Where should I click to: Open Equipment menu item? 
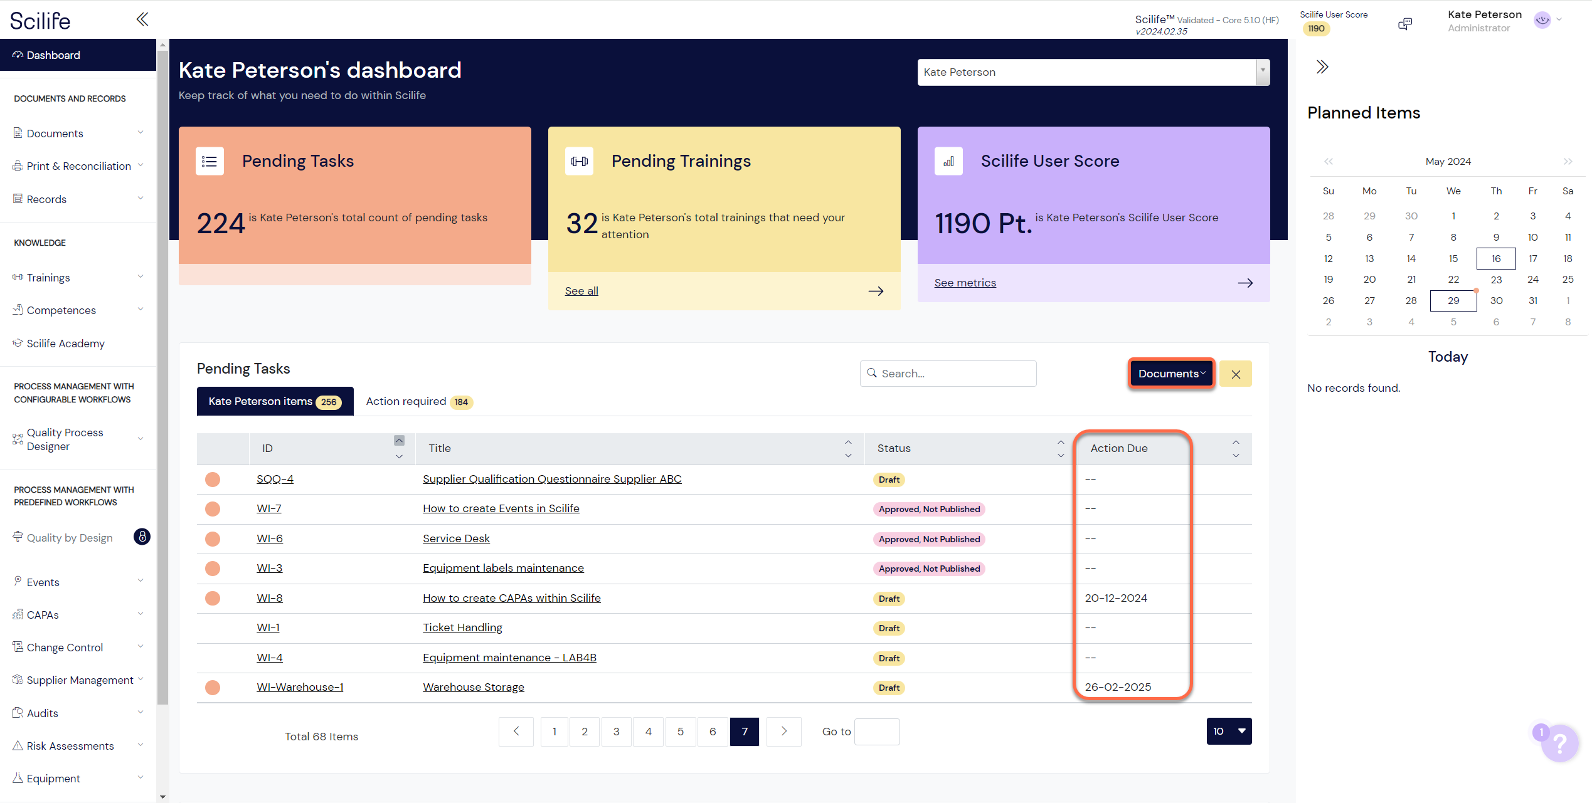(x=53, y=779)
